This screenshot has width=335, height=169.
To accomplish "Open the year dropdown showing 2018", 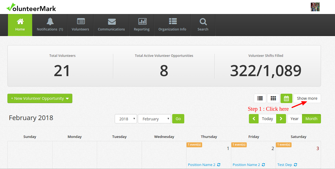I will 126,119.
